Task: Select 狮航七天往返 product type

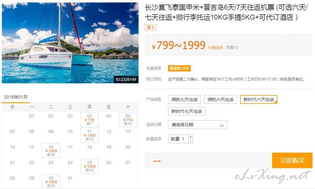Action: (x=184, y=99)
